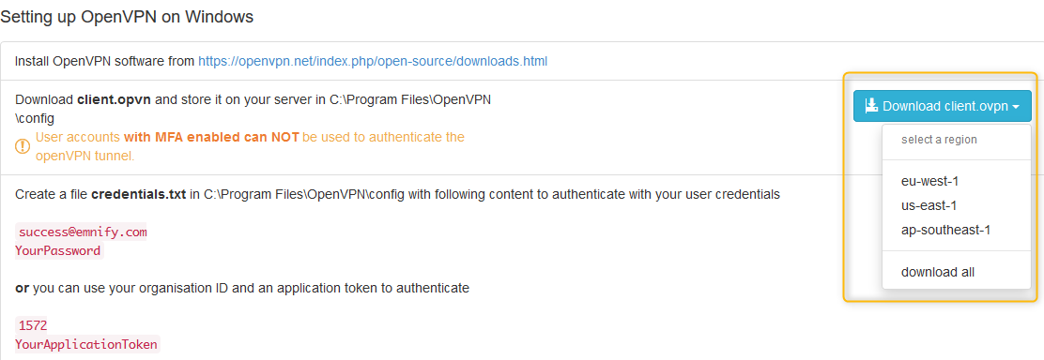
Task: Click the Download client.ovpn button label
Action: coord(945,106)
